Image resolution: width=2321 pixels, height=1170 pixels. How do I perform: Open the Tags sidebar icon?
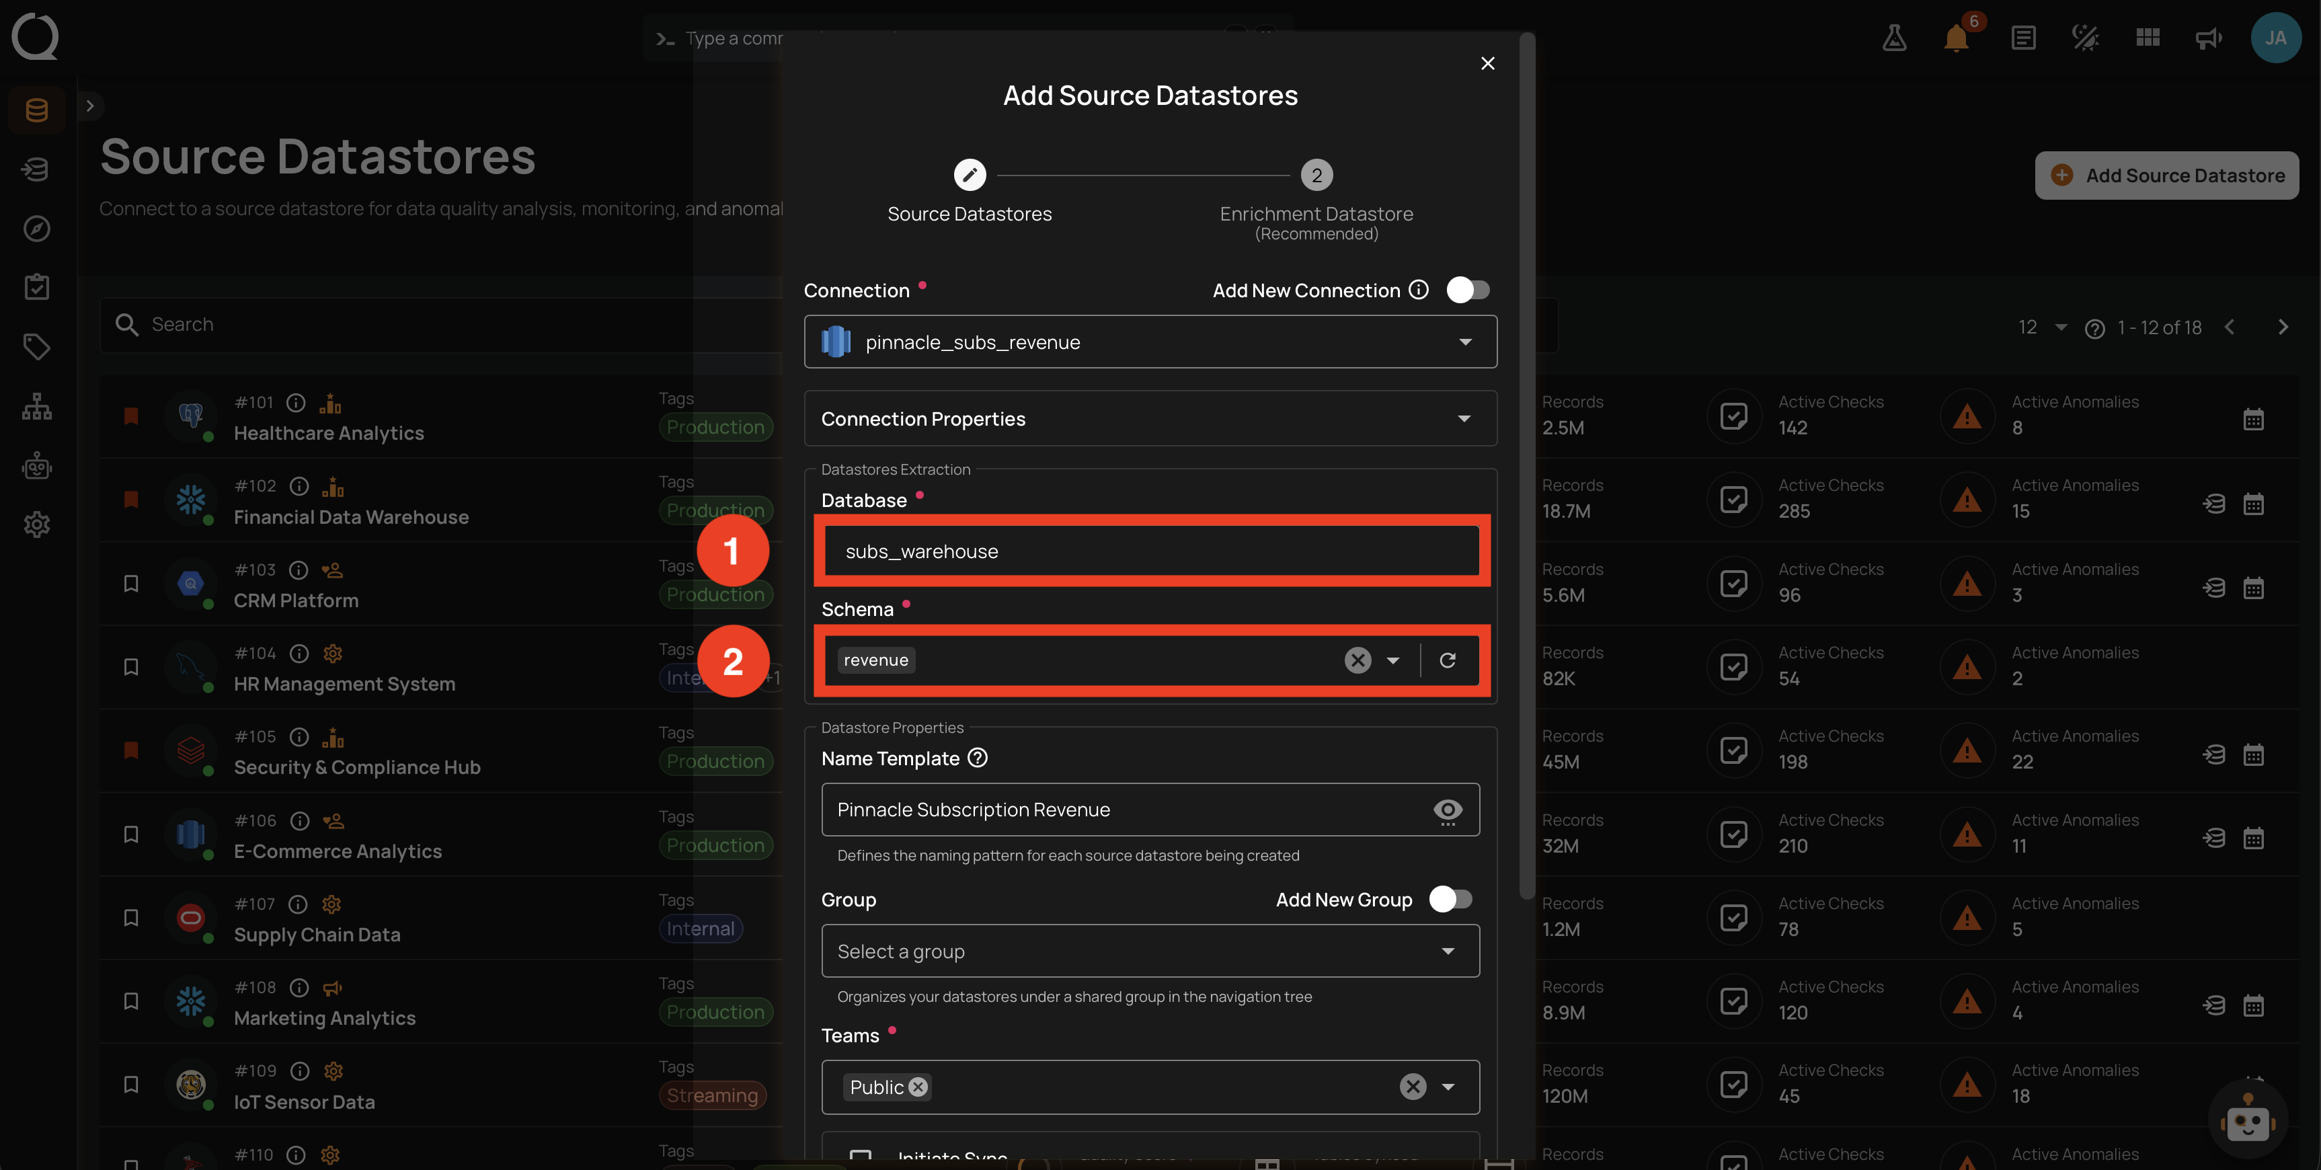(37, 347)
